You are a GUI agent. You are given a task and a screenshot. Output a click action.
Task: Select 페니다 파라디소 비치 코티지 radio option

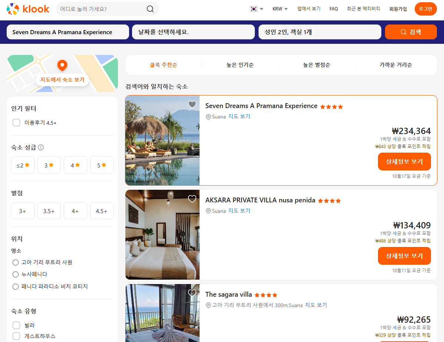[x=16, y=287]
